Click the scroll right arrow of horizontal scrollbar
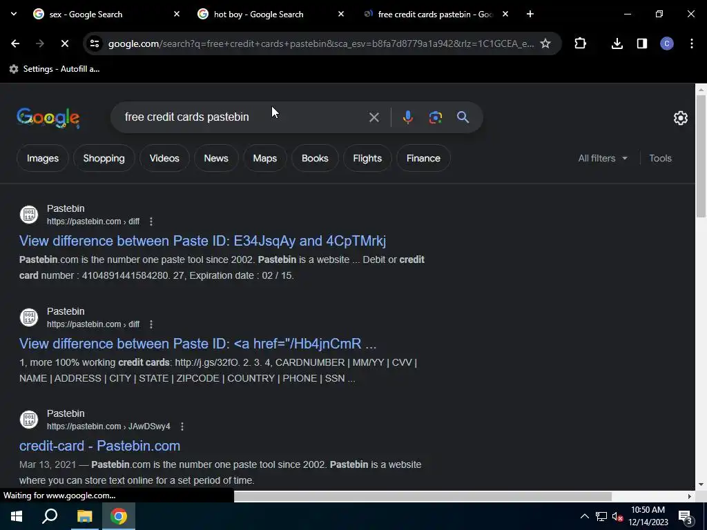707x530 pixels. click(x=690, y=496)
